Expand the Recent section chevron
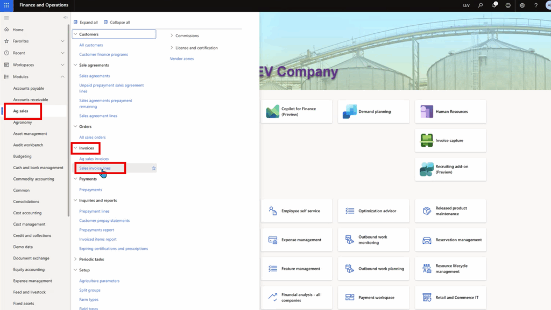Image resolution: width=551 pixels, height=310 pixels. 62,53
